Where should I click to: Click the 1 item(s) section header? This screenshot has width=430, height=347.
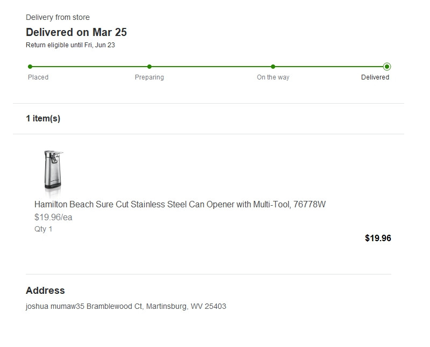tap(43, 119)
